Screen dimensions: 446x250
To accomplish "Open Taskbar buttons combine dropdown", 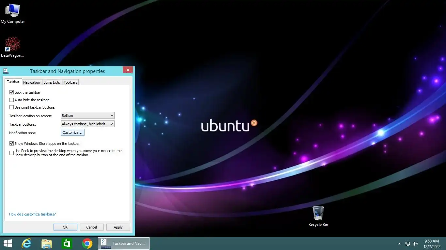I will pyautogui.click(x=88, y=124).
